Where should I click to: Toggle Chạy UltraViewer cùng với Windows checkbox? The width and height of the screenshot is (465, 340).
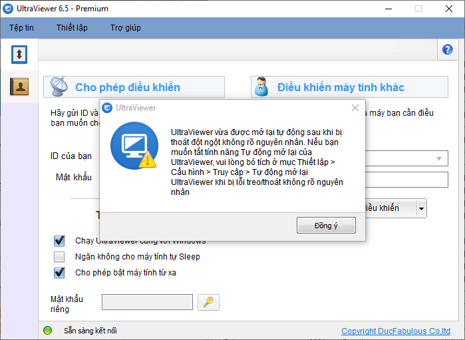coord(59,241)
